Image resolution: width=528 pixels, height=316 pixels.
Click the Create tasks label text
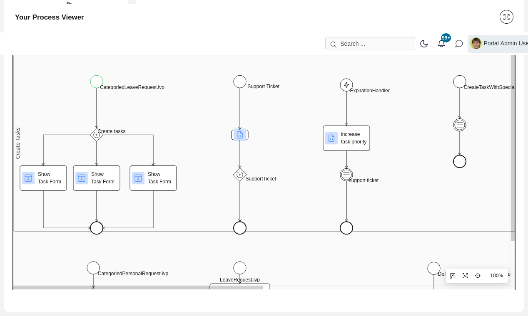coord(112,131)
